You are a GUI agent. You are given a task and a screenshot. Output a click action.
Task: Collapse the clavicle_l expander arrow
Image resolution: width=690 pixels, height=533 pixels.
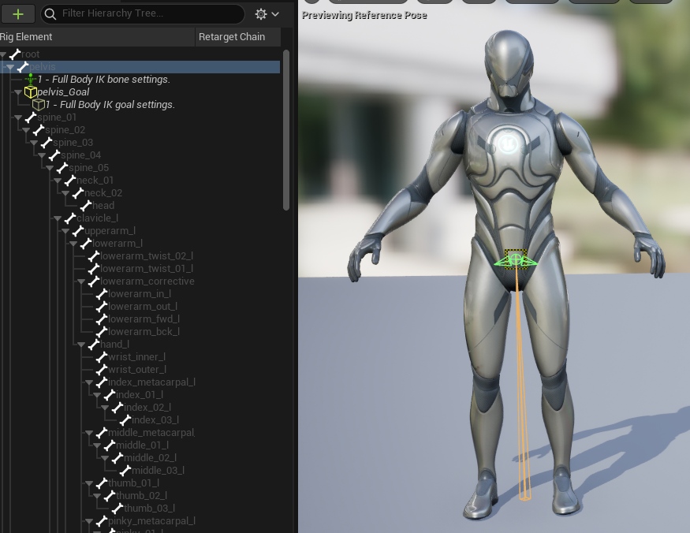[58, 218]
